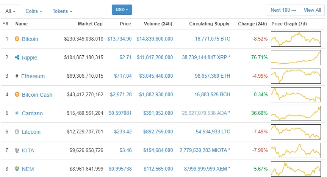The image size is (327, 177).
Task: Click NEM volume $112,565,000
Action: (158, 169)
